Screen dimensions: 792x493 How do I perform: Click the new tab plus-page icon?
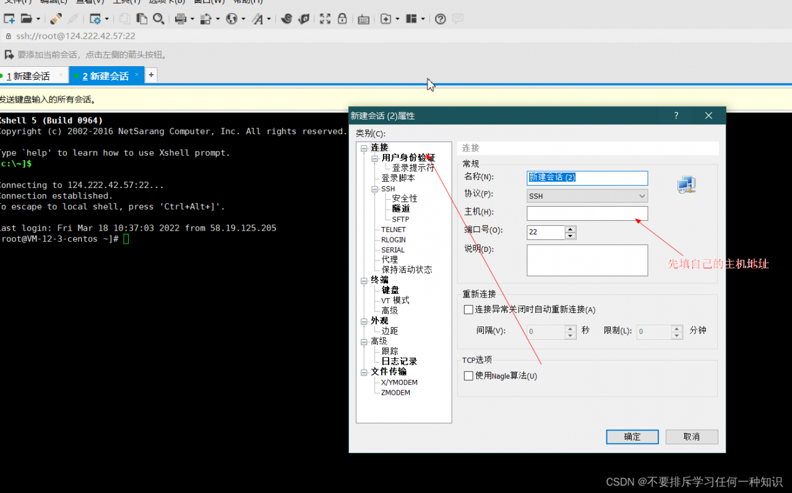[x=385, y=19]
